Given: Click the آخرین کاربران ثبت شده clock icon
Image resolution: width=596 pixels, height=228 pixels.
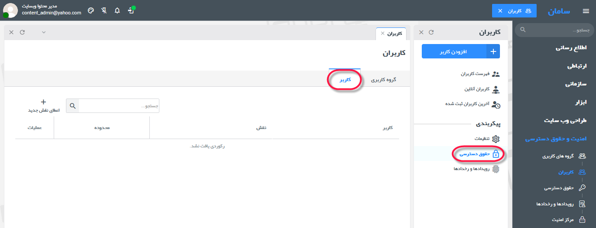Looking at the screenshot, I should 496,104.
